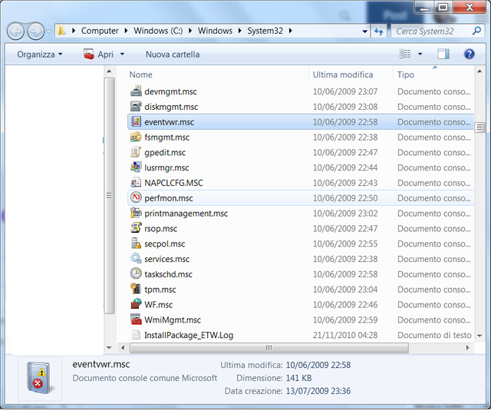The width and height of the screenshot is (491, 411).
Task: Click the Back navigation arrow
Action: click(15, 31)
